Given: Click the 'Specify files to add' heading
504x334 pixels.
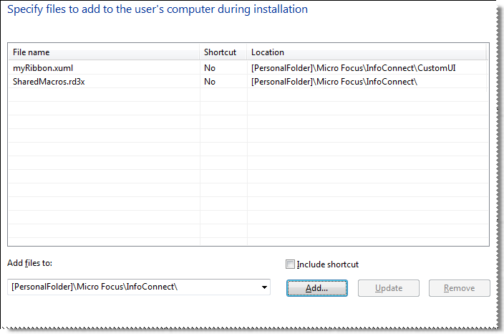Looking at the screenshot, I should click(157, 10).
